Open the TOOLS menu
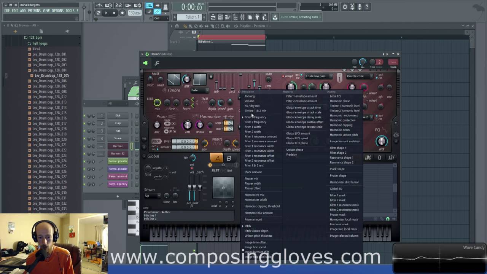The height and width of the screenshot is (274, 487). pyautogui.click(x=70, y=11)
